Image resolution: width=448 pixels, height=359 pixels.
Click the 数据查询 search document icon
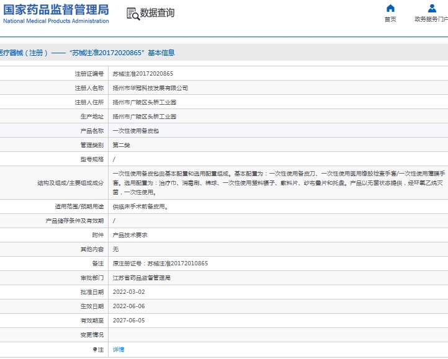pyautogui.click(x=133, y=14)
